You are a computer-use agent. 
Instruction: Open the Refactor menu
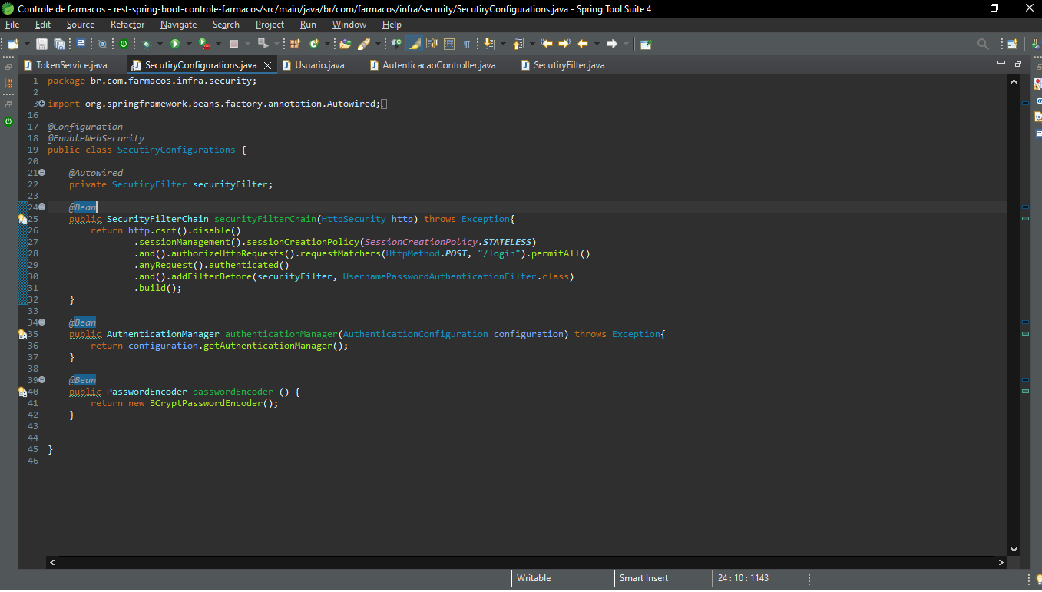click(127, 25)
